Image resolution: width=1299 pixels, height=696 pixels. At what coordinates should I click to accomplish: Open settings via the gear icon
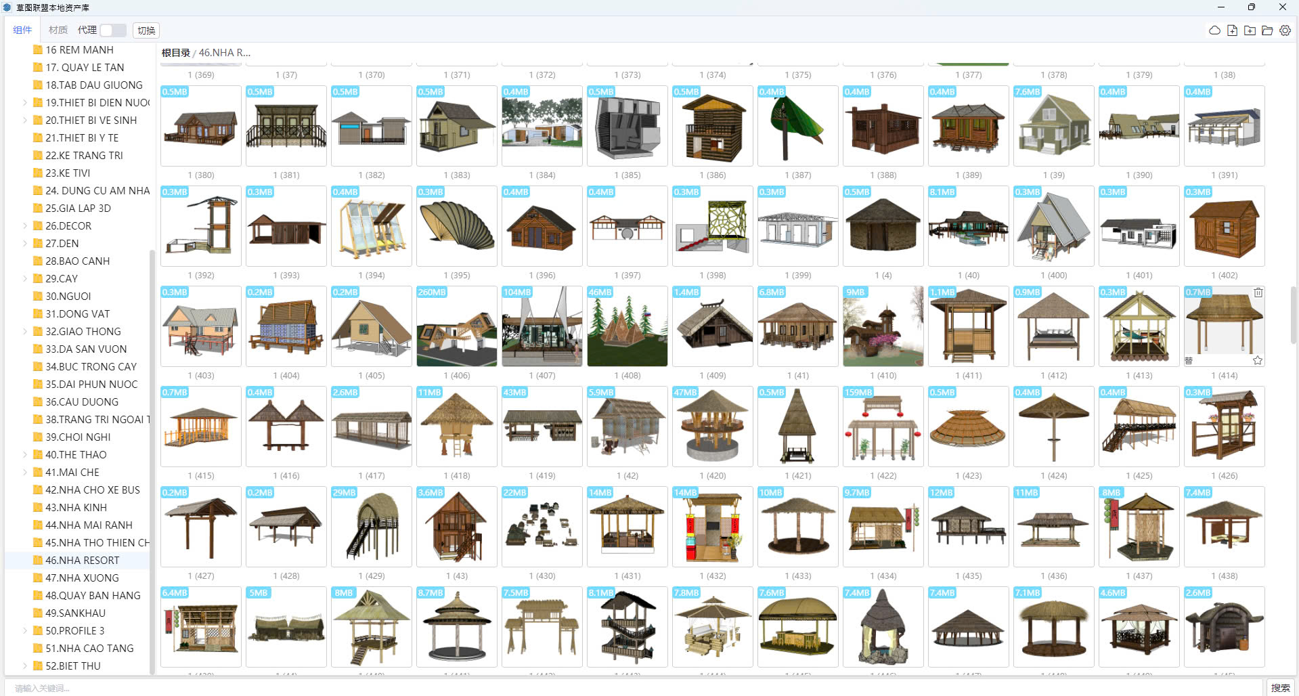point(1285,30)
